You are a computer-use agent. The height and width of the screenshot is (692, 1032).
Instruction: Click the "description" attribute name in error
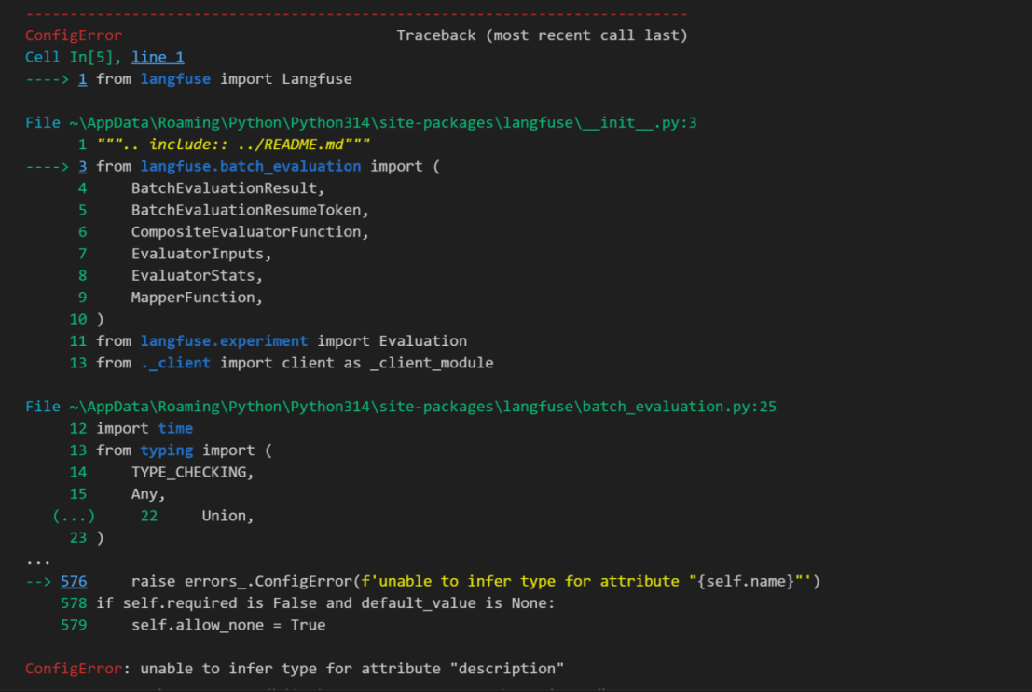(507, 669)
